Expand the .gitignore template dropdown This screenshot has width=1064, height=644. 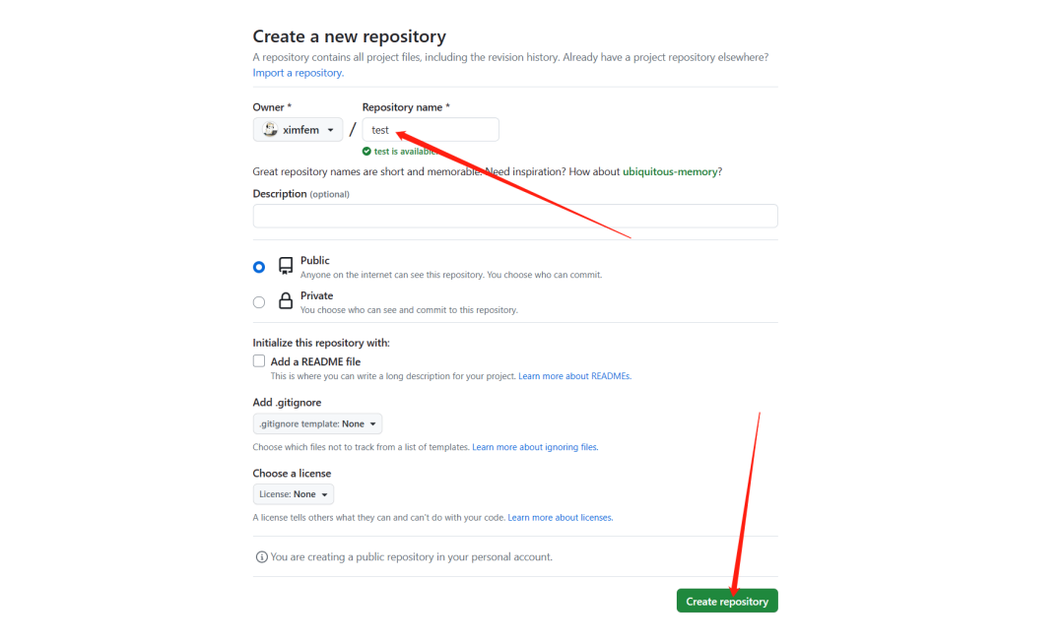point(317,423)
